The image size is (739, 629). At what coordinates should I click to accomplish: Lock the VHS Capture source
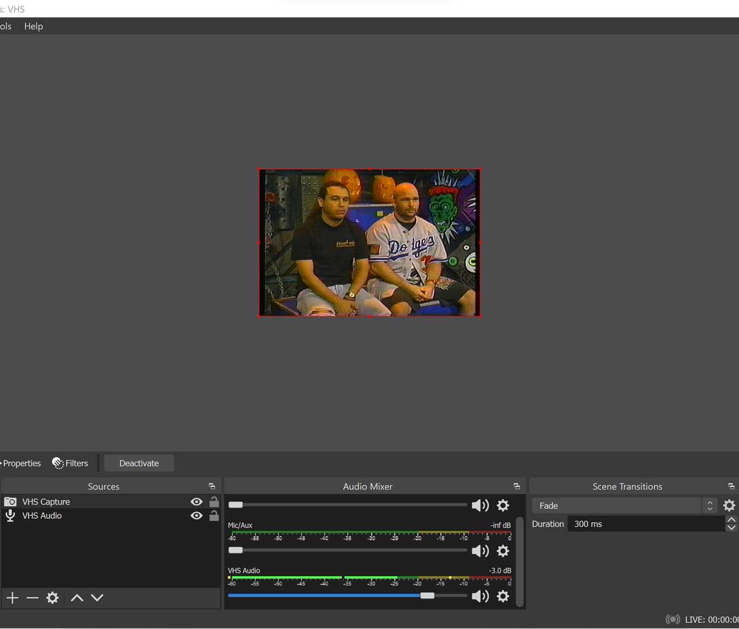click(x=214, y=502)
